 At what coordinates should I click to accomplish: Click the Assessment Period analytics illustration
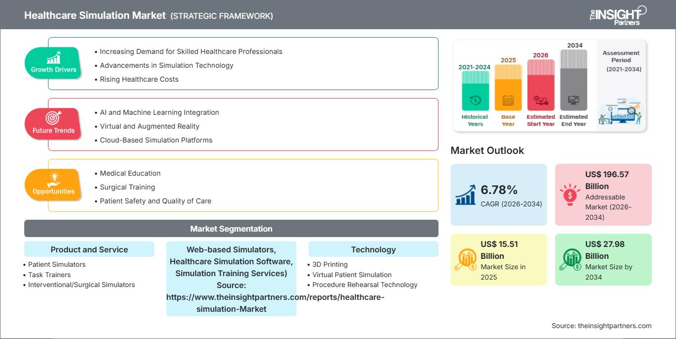[x=621, y=112]
